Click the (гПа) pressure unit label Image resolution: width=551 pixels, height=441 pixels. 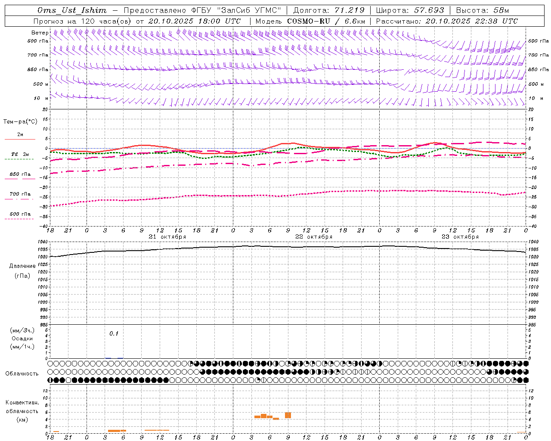click(22, 276)
